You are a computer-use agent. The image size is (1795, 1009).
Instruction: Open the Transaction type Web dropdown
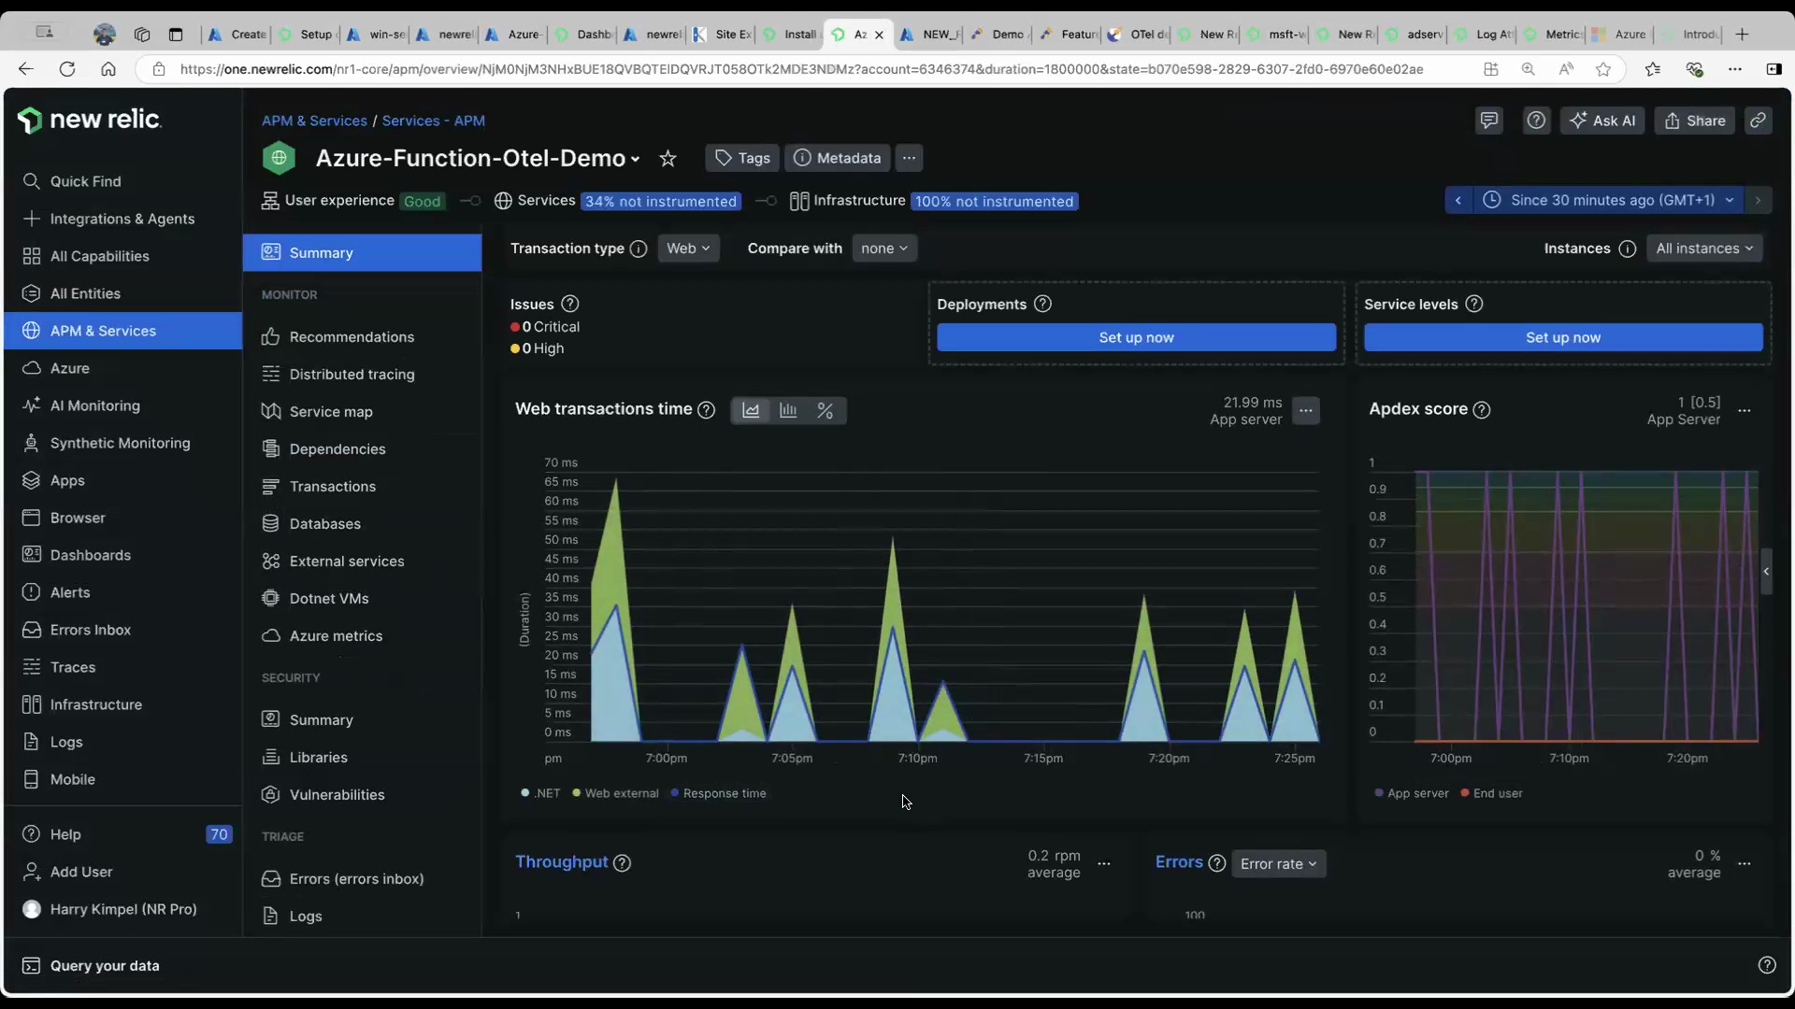(x=688, y=249)
